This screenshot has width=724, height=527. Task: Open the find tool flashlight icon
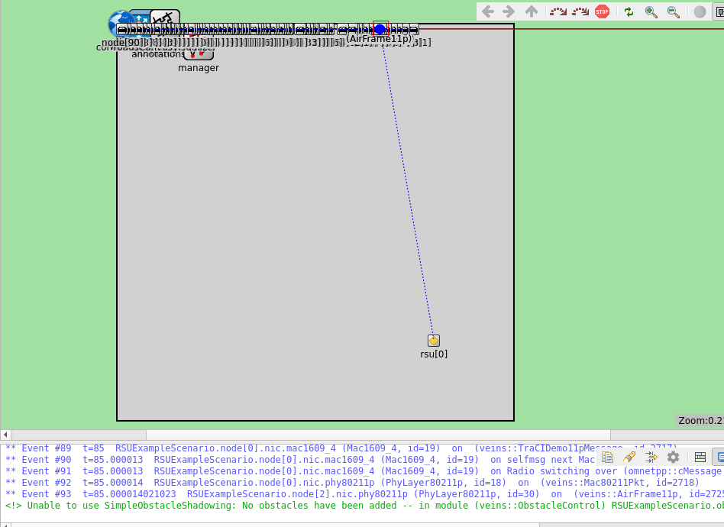click(x=629, y=457)
